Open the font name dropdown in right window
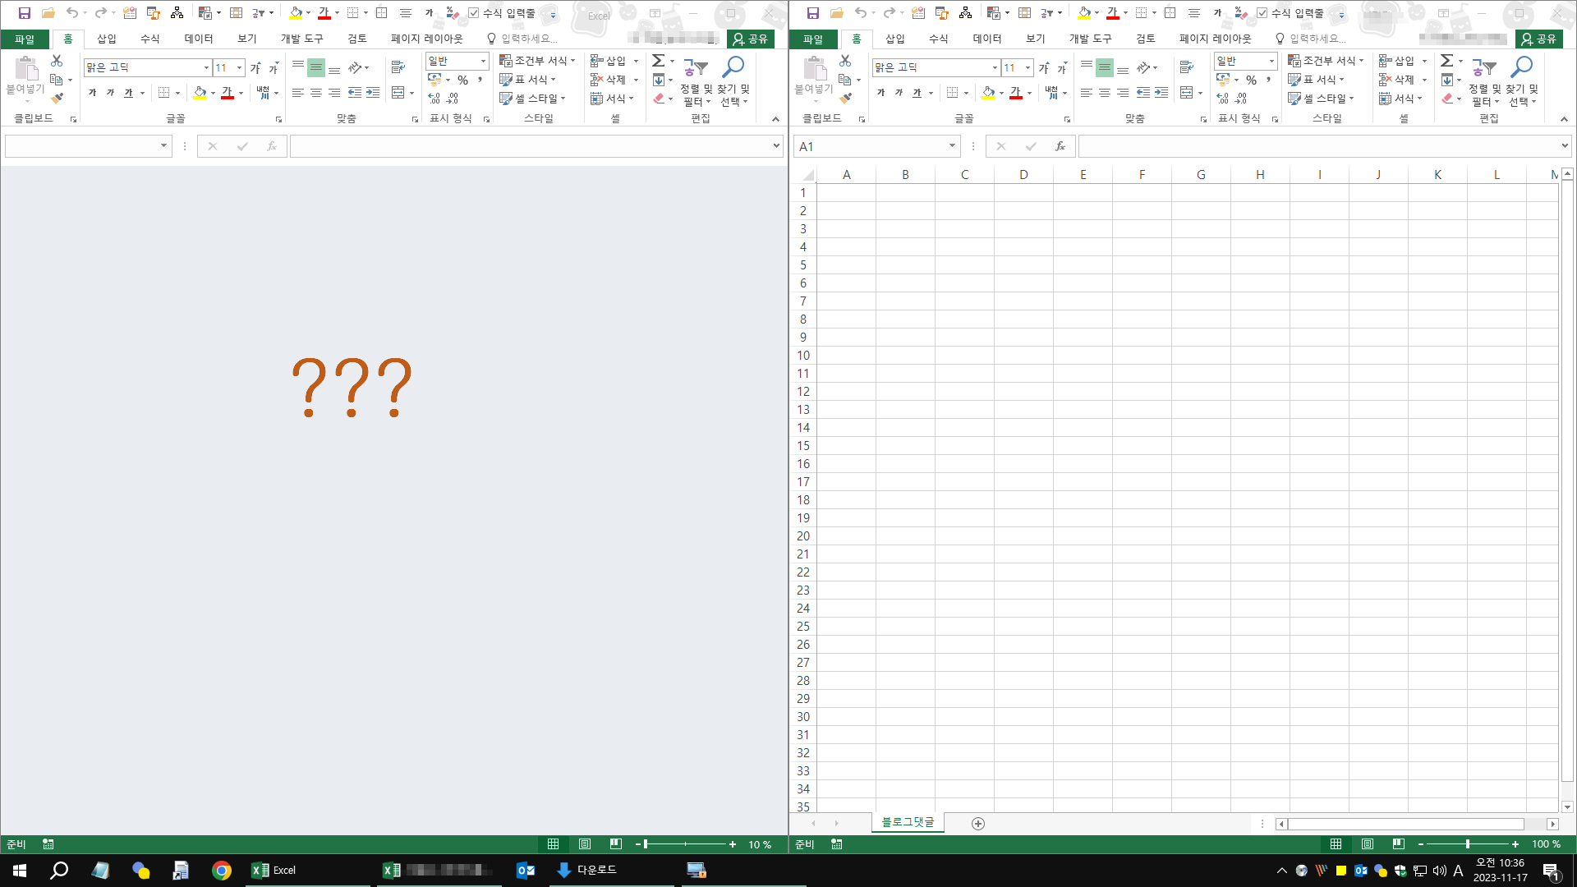The height and width of the screenshot is (887, 1577). coord(995,67)
